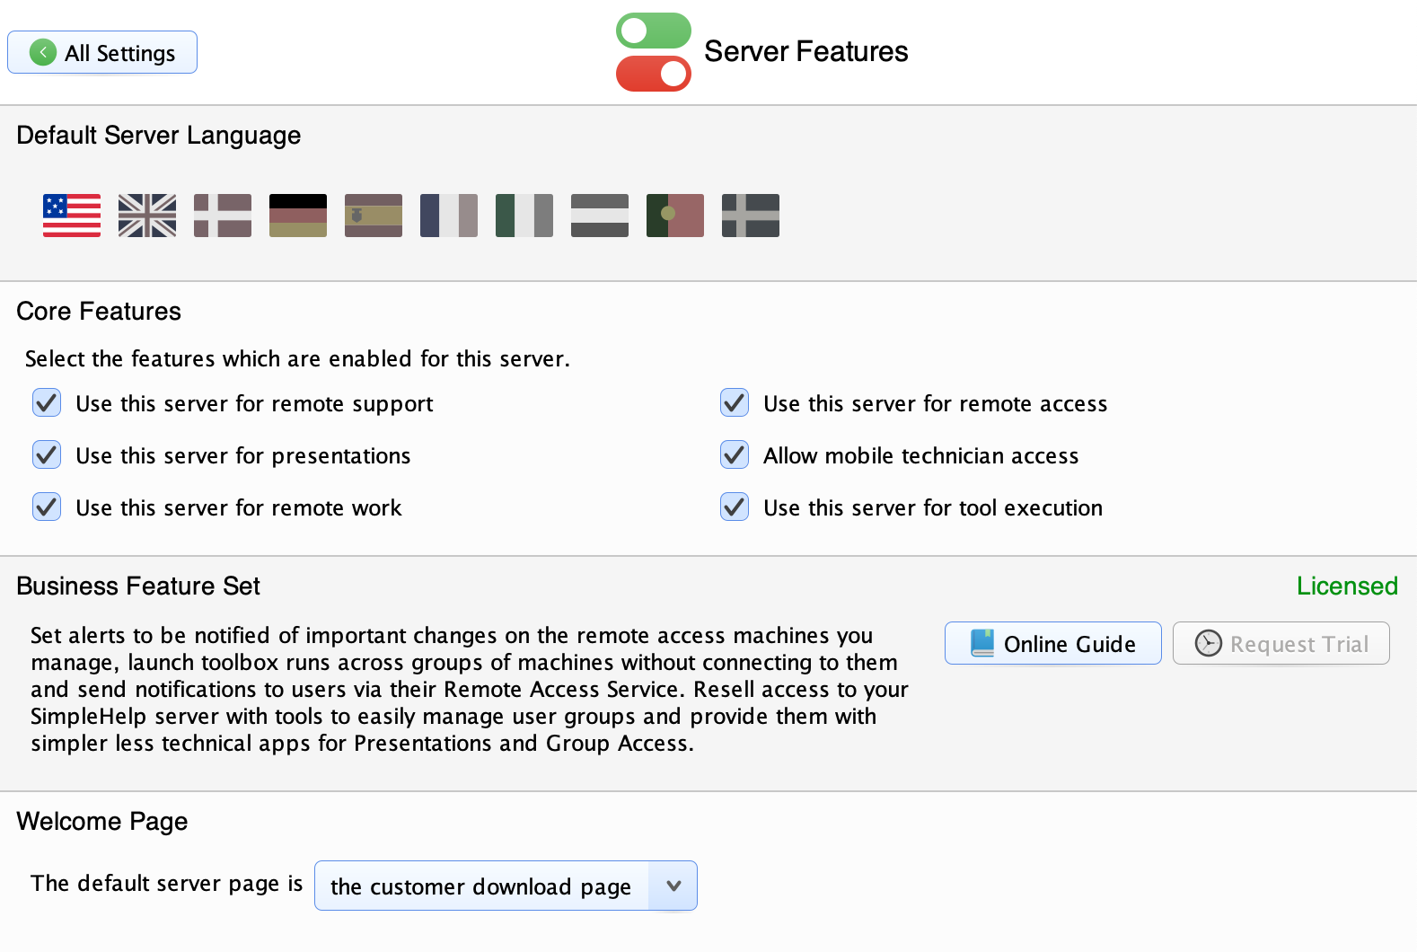Click the green Licensed status text

coord(1347,586)
